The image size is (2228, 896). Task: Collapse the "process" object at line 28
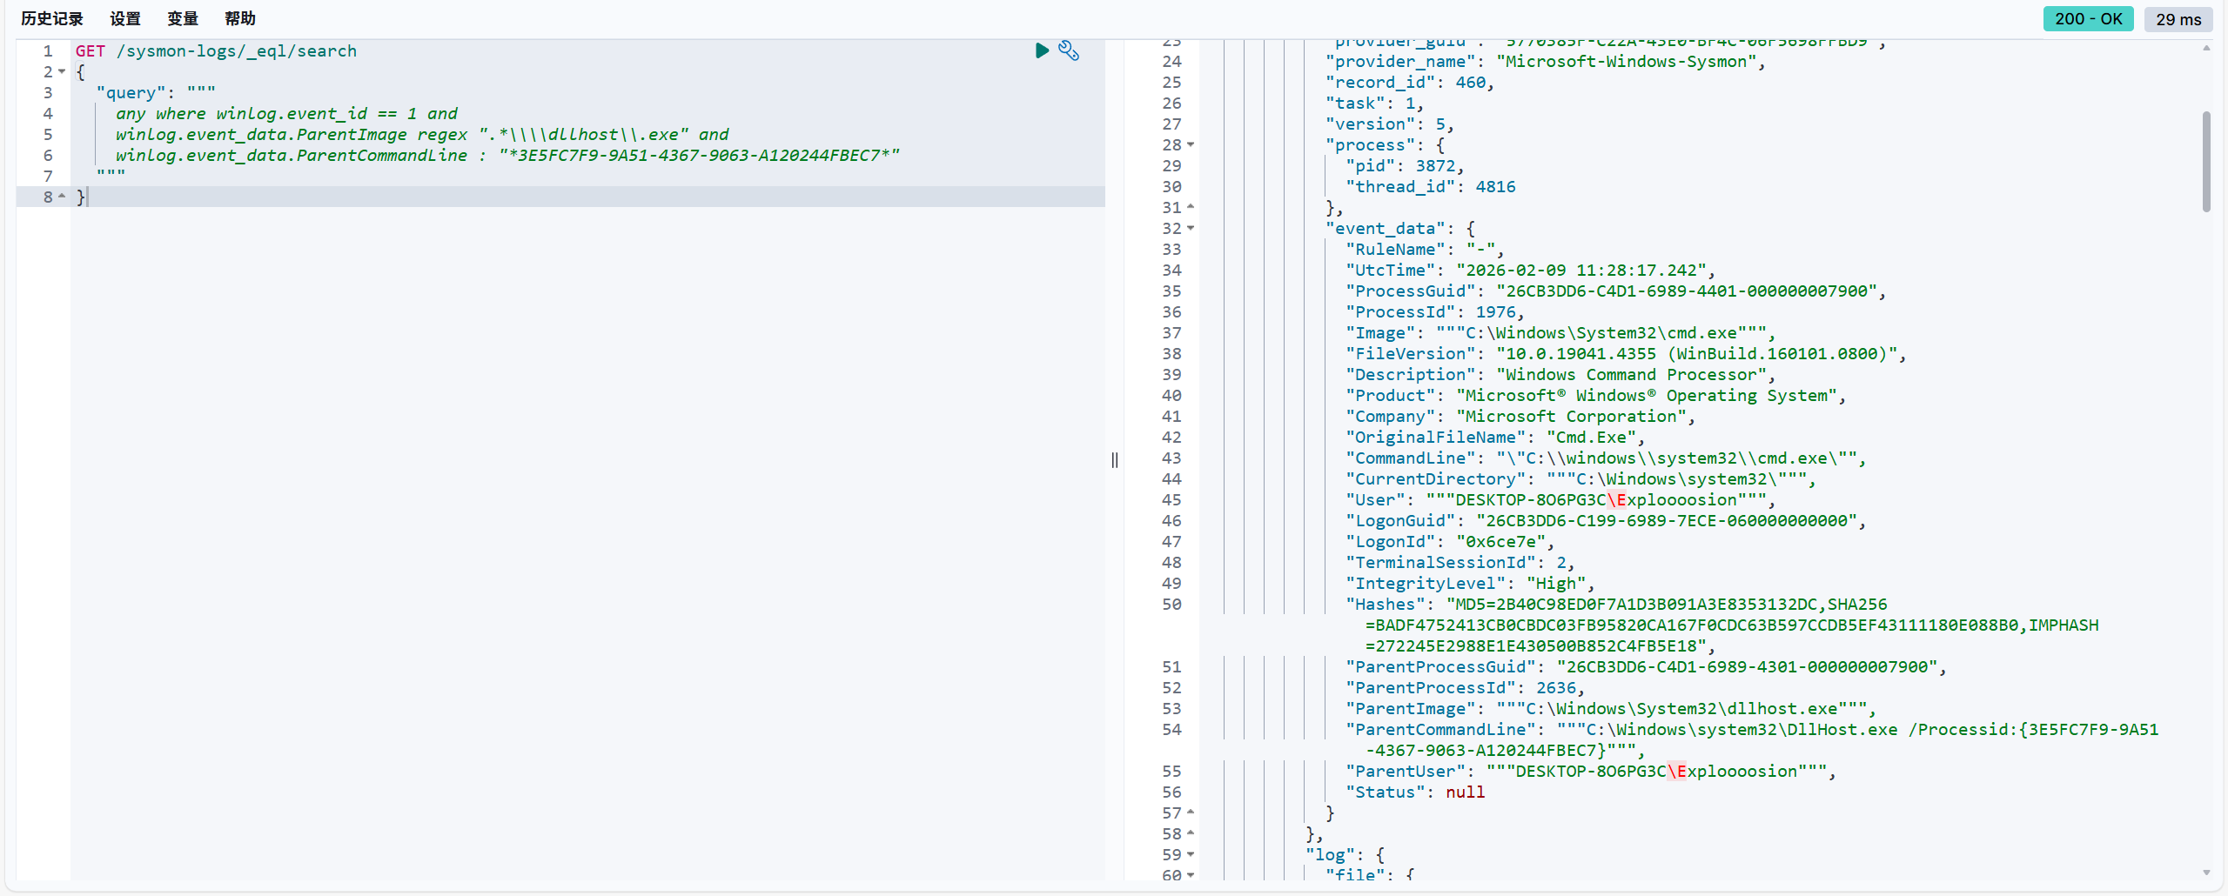[1191, 144]
